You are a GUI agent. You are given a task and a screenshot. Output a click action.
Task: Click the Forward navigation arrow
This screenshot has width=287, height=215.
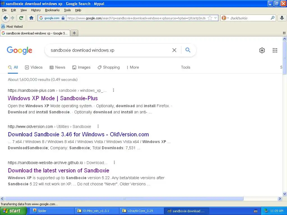click(12, 18)
